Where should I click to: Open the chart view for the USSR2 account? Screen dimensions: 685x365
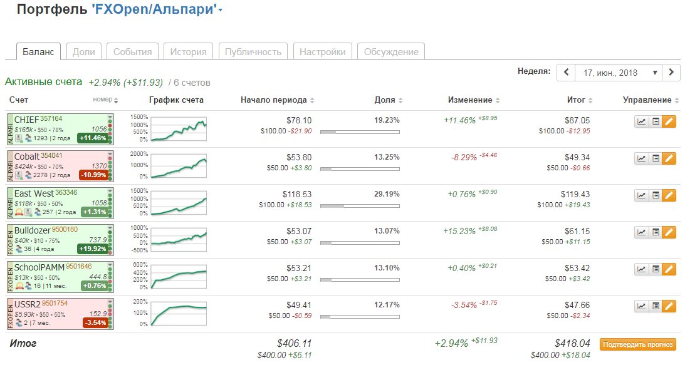pyautogui.click(x=641, y=306)
